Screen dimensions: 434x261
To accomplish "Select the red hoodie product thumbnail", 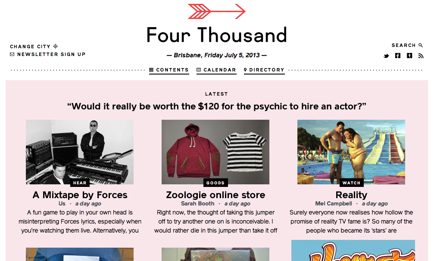I will 215,152.
